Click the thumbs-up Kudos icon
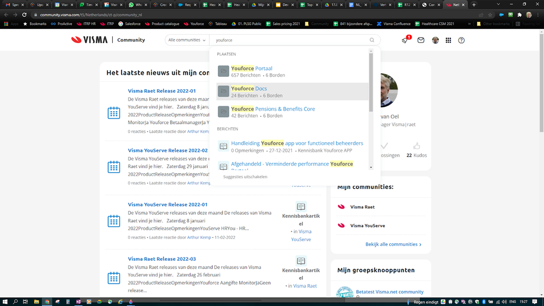544x306 pixels. tap(417, 146)
